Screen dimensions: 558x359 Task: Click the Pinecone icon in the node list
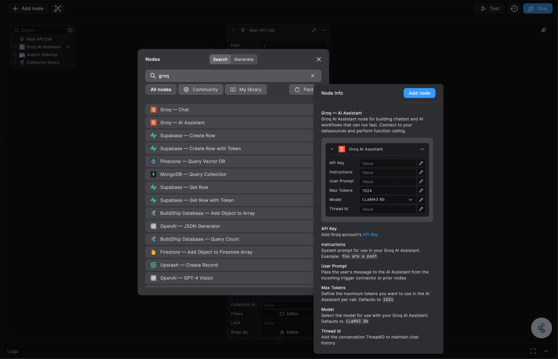click(153, 161)
